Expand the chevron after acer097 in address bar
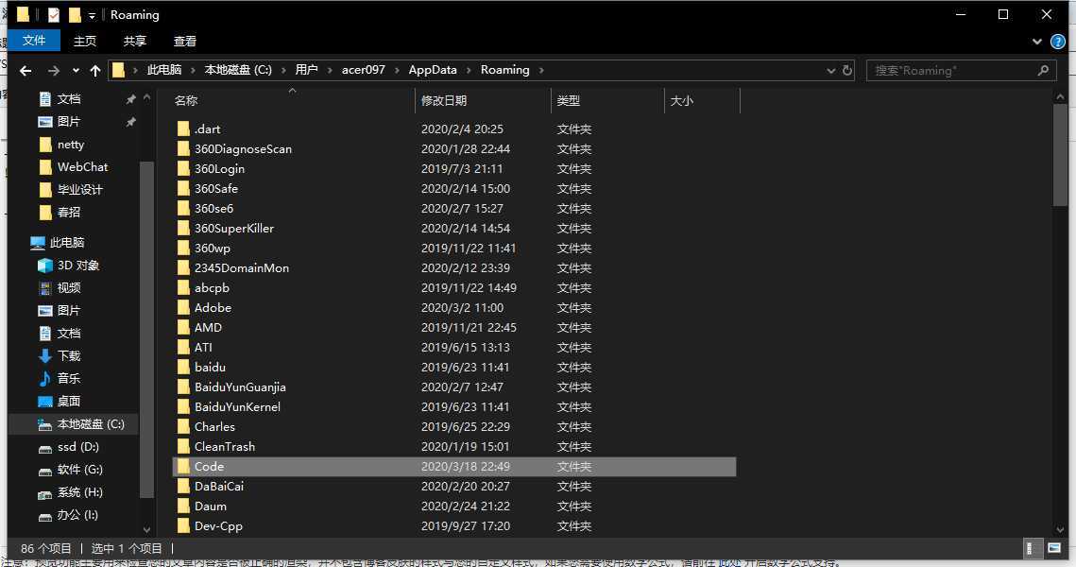This screenshot has height=567, width=1076. coord(397,70)
